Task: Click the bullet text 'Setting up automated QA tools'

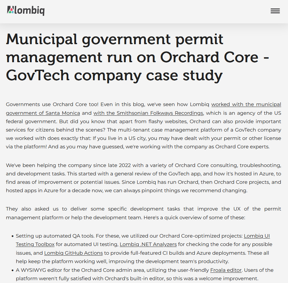Action: click(x=55, y=236)
